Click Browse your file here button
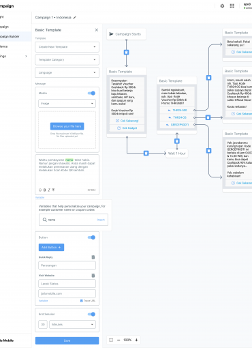Screen dimensions: 252x348 click(67, 126)
